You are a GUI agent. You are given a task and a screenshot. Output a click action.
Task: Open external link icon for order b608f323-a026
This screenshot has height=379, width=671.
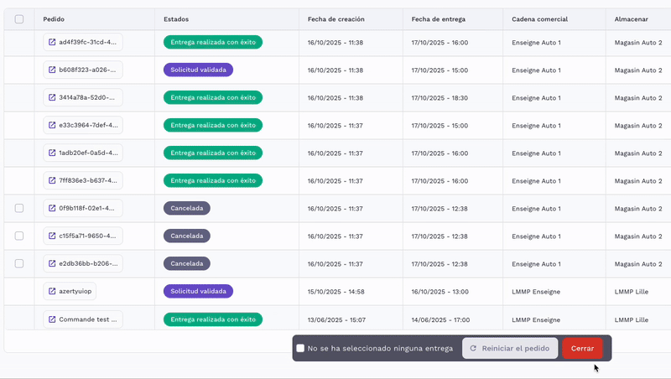(52, 70)
